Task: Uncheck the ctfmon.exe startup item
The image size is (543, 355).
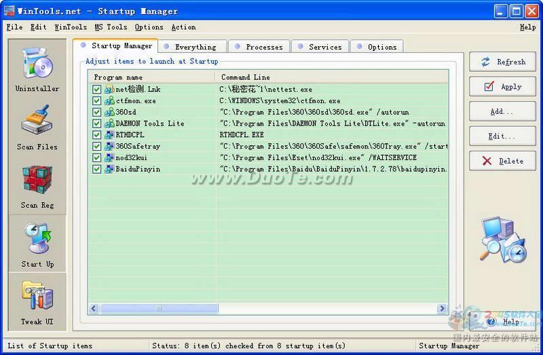Action: coord(96,100)
